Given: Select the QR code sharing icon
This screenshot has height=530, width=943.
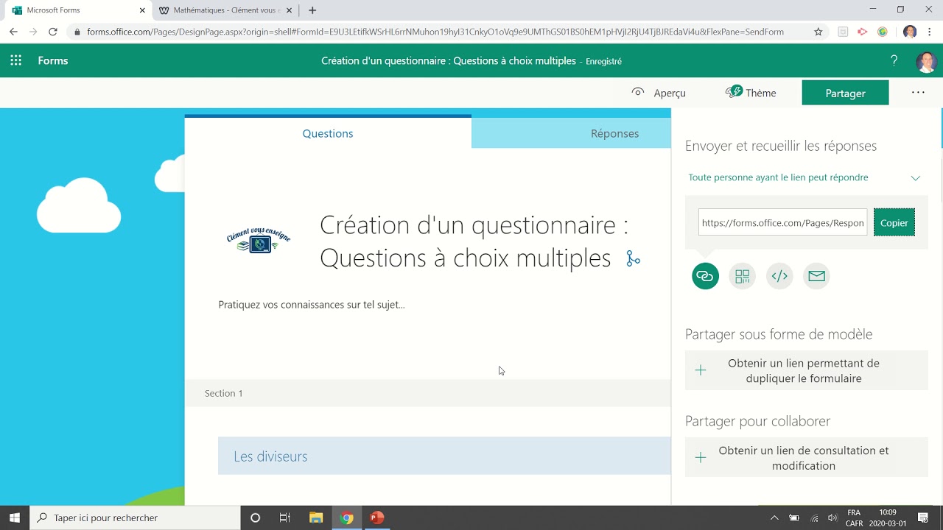Looking at the screenshot, I should tap(742, 276).
